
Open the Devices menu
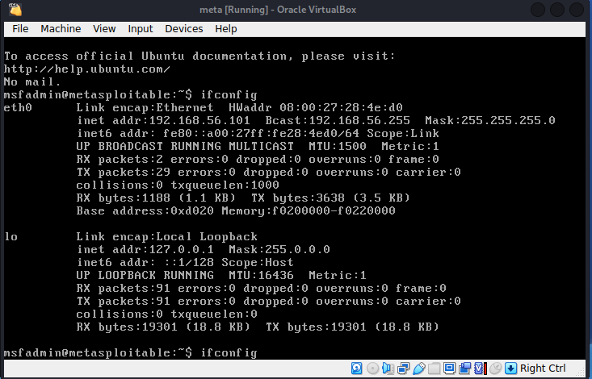(184, 29)
